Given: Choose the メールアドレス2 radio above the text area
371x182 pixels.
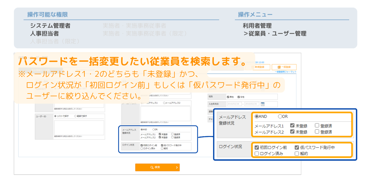Looking at the screenshot, I should pos(164,103).
